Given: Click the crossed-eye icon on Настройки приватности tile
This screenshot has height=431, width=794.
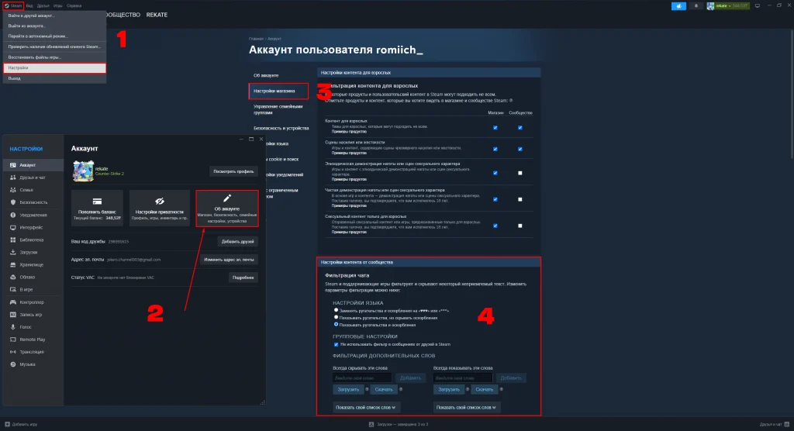Looking at the screenshot, I should (160, 199).
